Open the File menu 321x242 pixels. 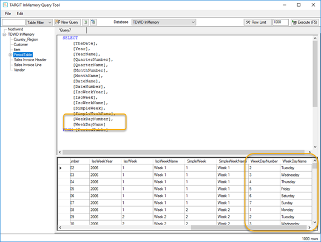pyautogui.click(x=8, y=13)
